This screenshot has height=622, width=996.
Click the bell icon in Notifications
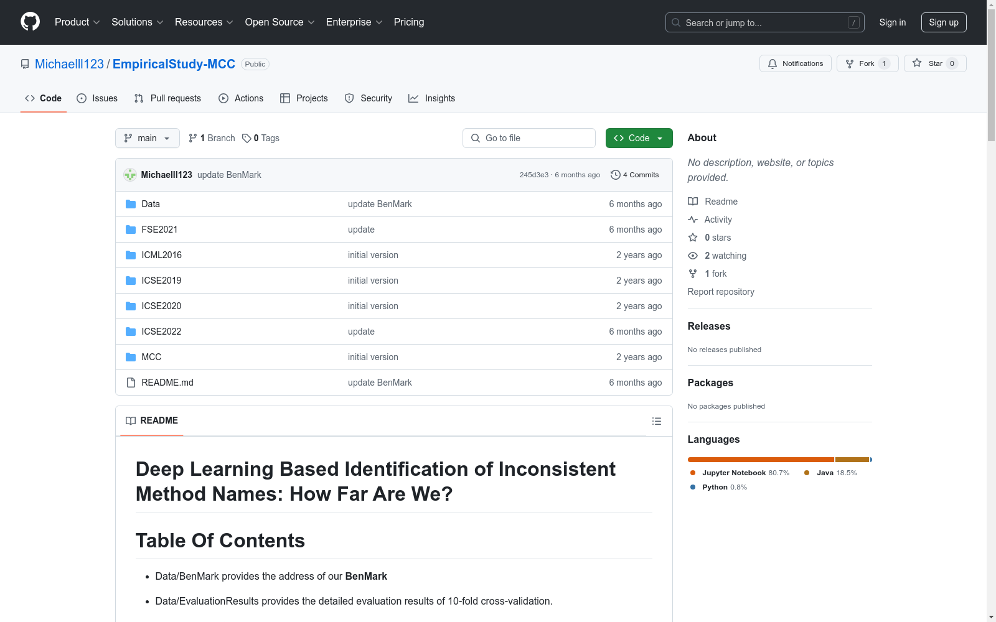pyautogui.click(x=773, y=63)
